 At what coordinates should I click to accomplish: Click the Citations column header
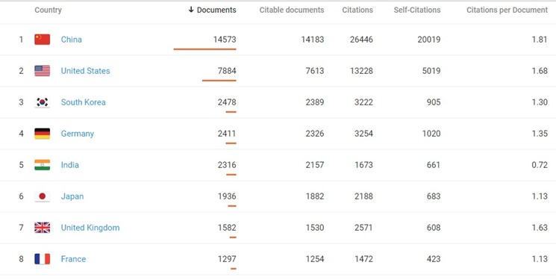click(x=357, y=10)
